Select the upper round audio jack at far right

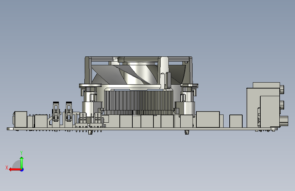[x=282, y=89]
